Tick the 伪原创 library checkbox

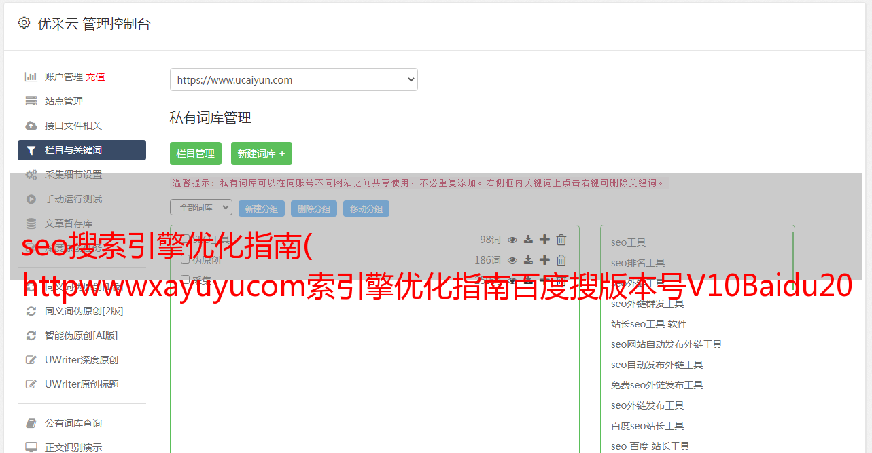(185, 259)
